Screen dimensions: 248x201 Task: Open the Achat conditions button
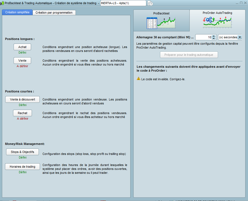click(x=22, y=47)
